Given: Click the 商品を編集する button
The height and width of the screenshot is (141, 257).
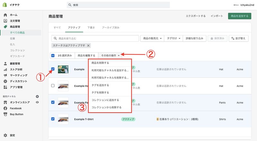Looking at the screenshot, I should pyautogui.click(x=86, y=56).
